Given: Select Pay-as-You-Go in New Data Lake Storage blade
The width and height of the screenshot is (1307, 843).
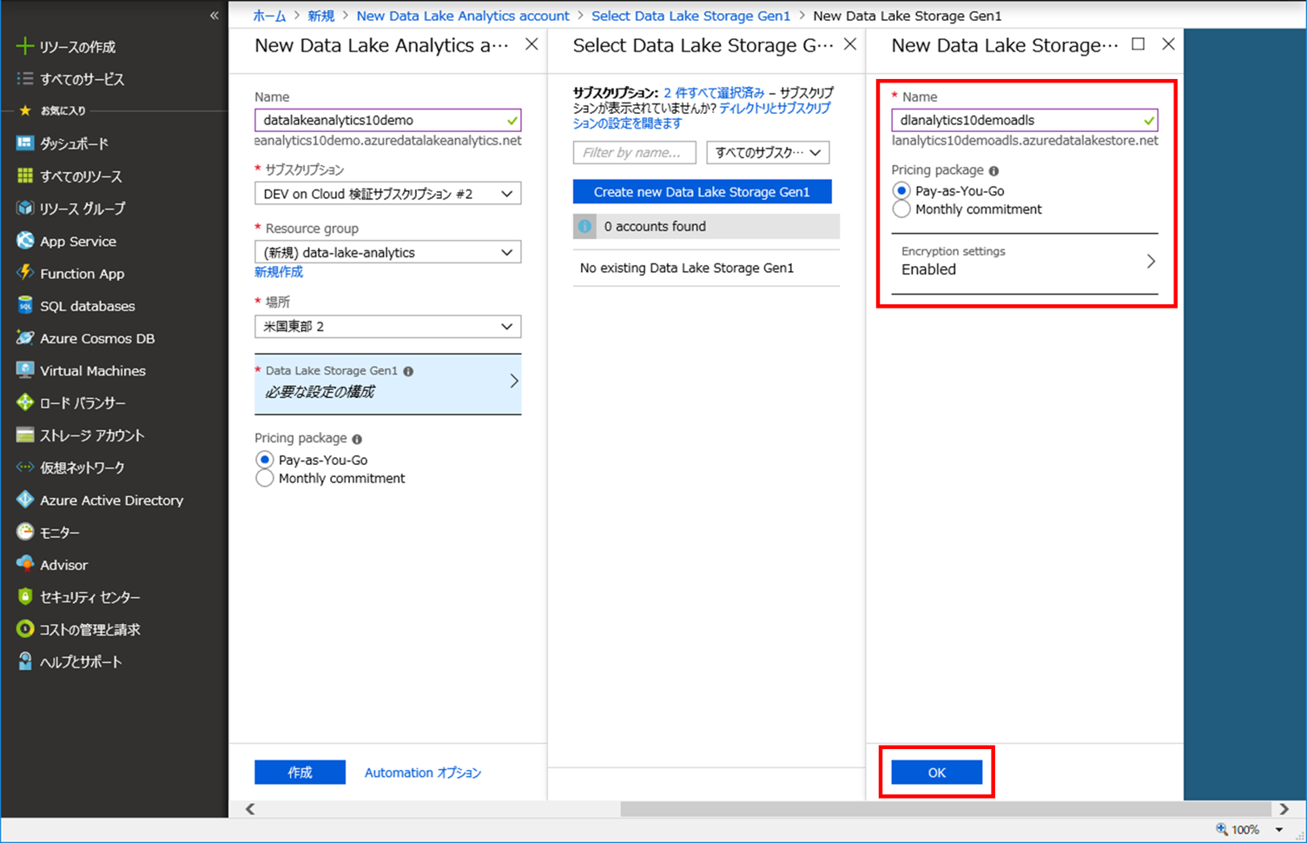Looking at the screenshot, I should pyautogui.click(x=901, y=190).
